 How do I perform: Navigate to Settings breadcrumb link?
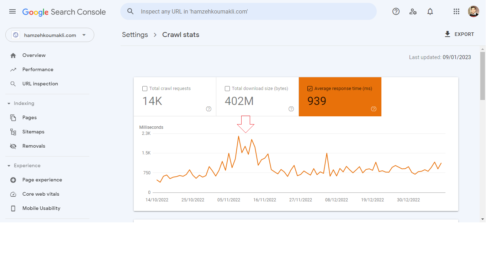135,35
